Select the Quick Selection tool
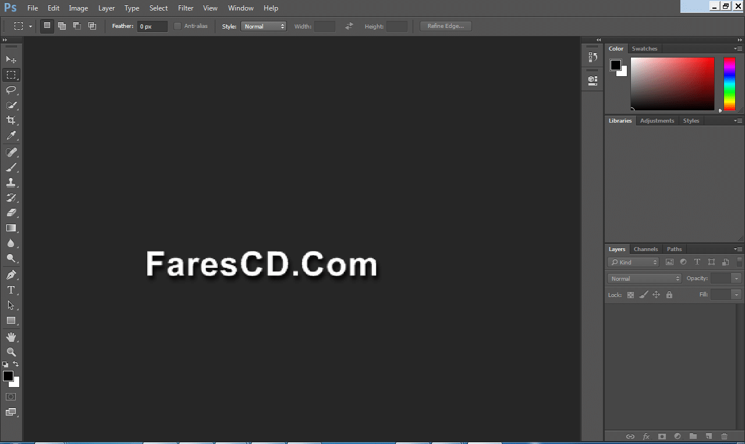This screenshot has height=444, width=745. (x=11, y=105)
